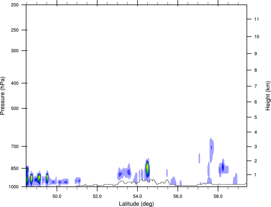Click the 'Latitude (deg)' axis title

[x=136, y=204]
